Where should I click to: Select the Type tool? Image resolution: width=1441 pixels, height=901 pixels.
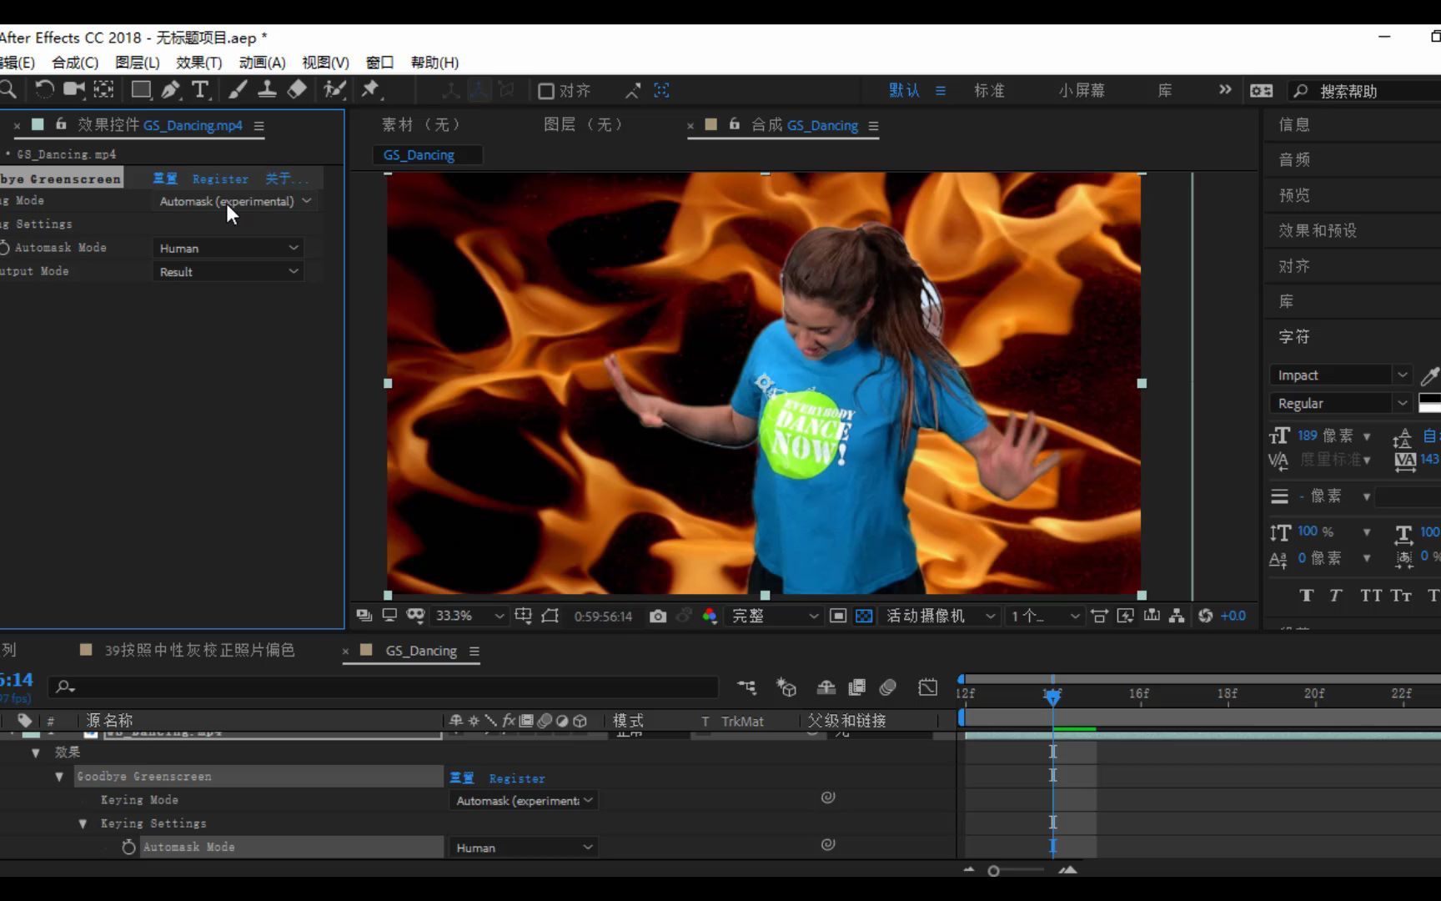200,89
